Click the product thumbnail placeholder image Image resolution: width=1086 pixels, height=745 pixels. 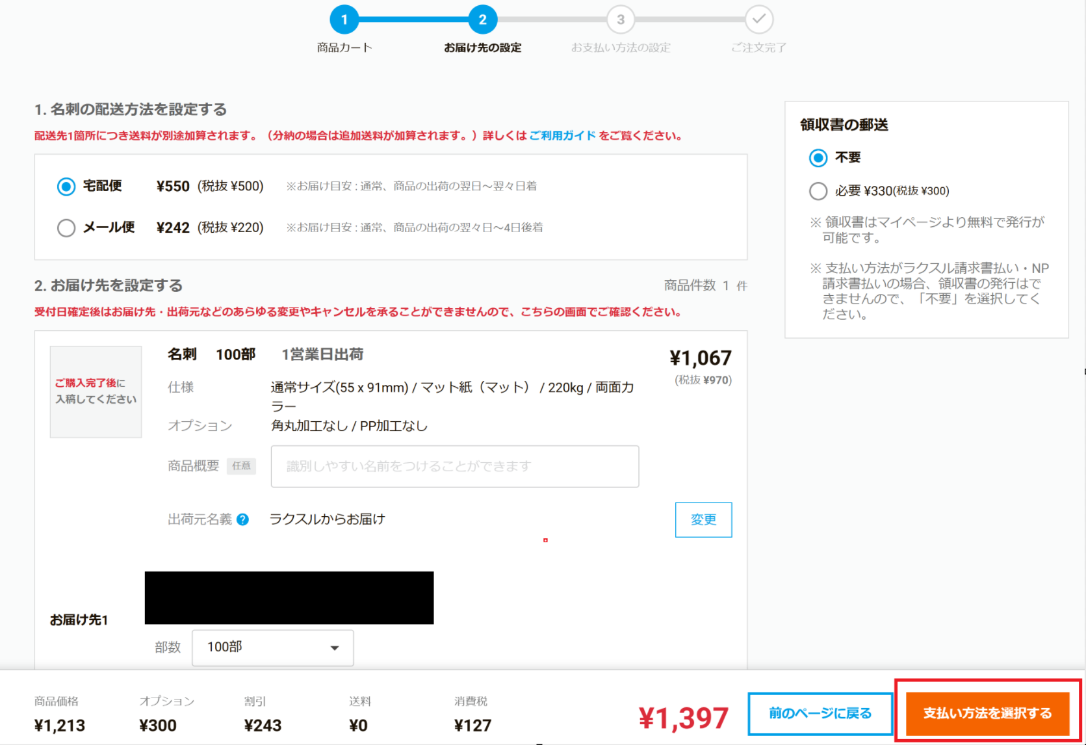pyautogui.click(x=96, y=391)
